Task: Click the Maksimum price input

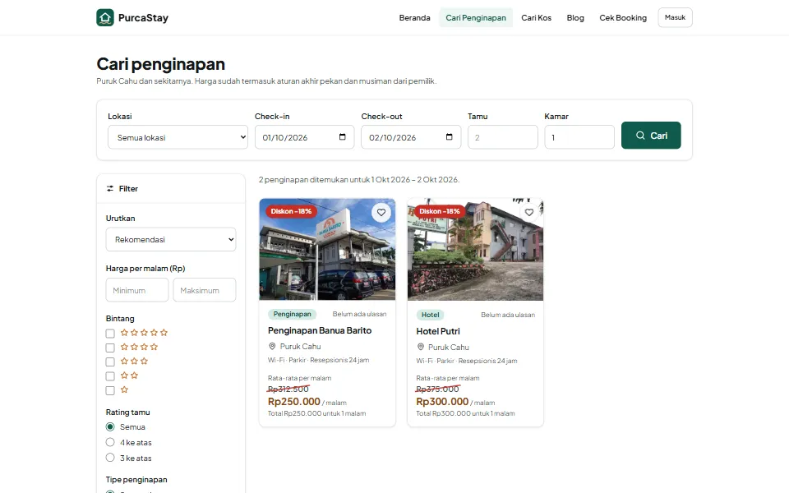Action: point(205,290)
